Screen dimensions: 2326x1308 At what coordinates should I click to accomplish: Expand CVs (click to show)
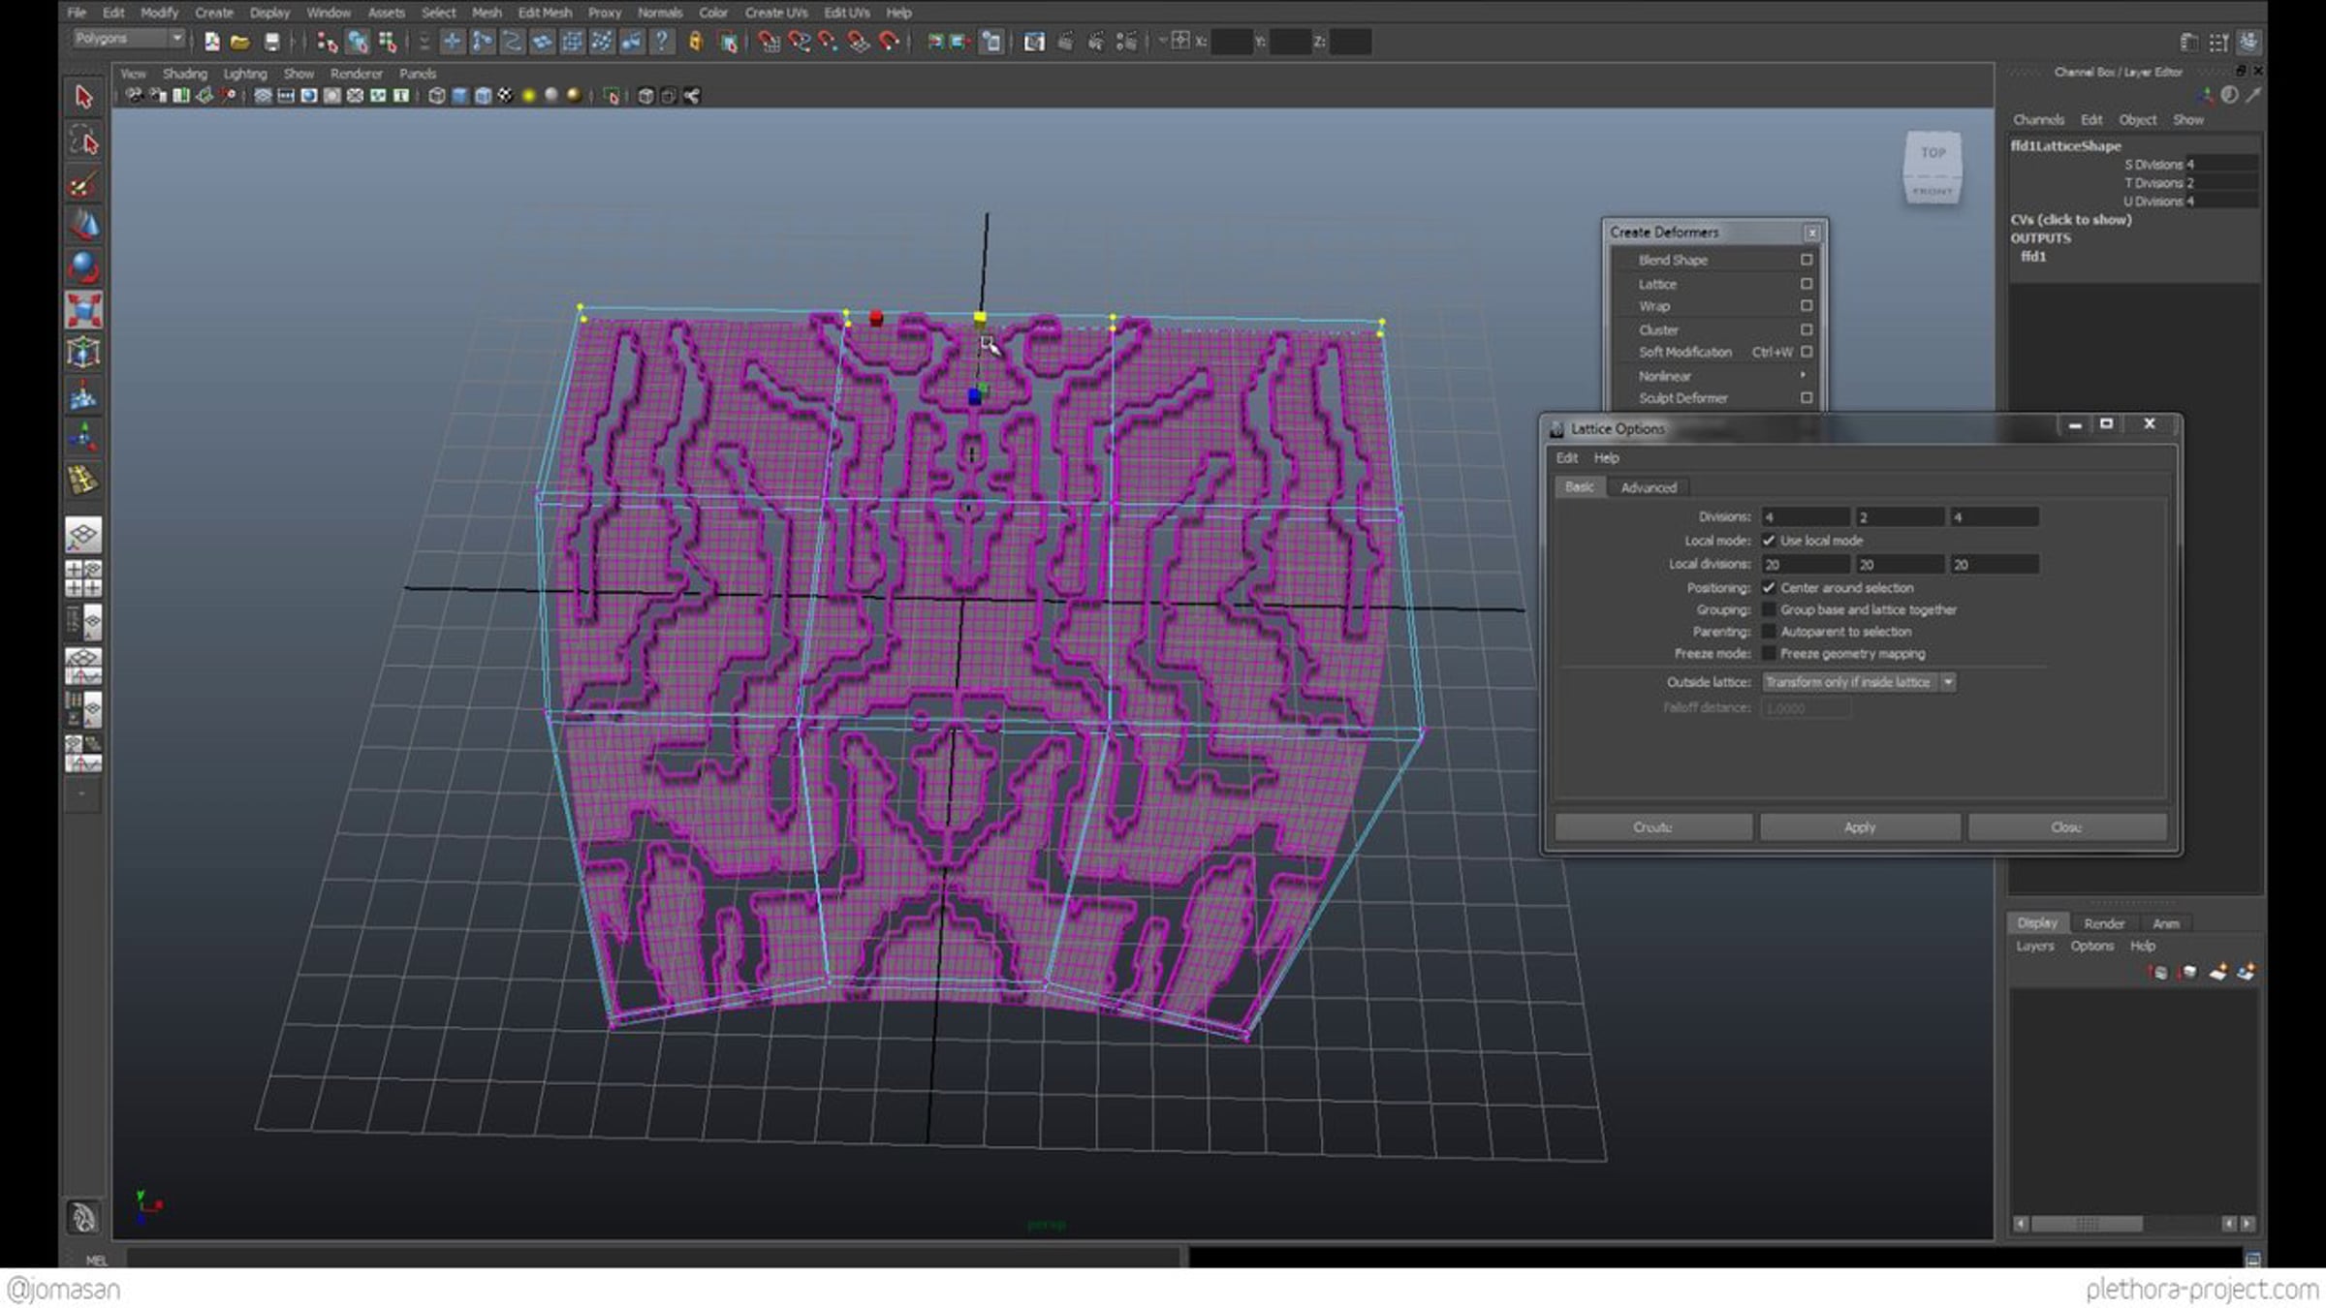[2070, 220]
